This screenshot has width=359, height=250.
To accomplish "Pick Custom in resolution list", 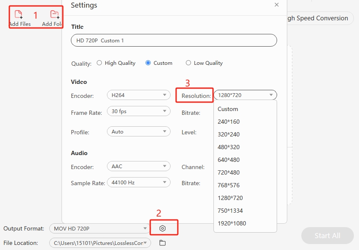I will (x=228, y=109).
